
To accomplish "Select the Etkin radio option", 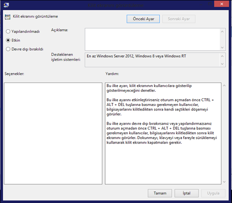I will (x=8, y=40).
